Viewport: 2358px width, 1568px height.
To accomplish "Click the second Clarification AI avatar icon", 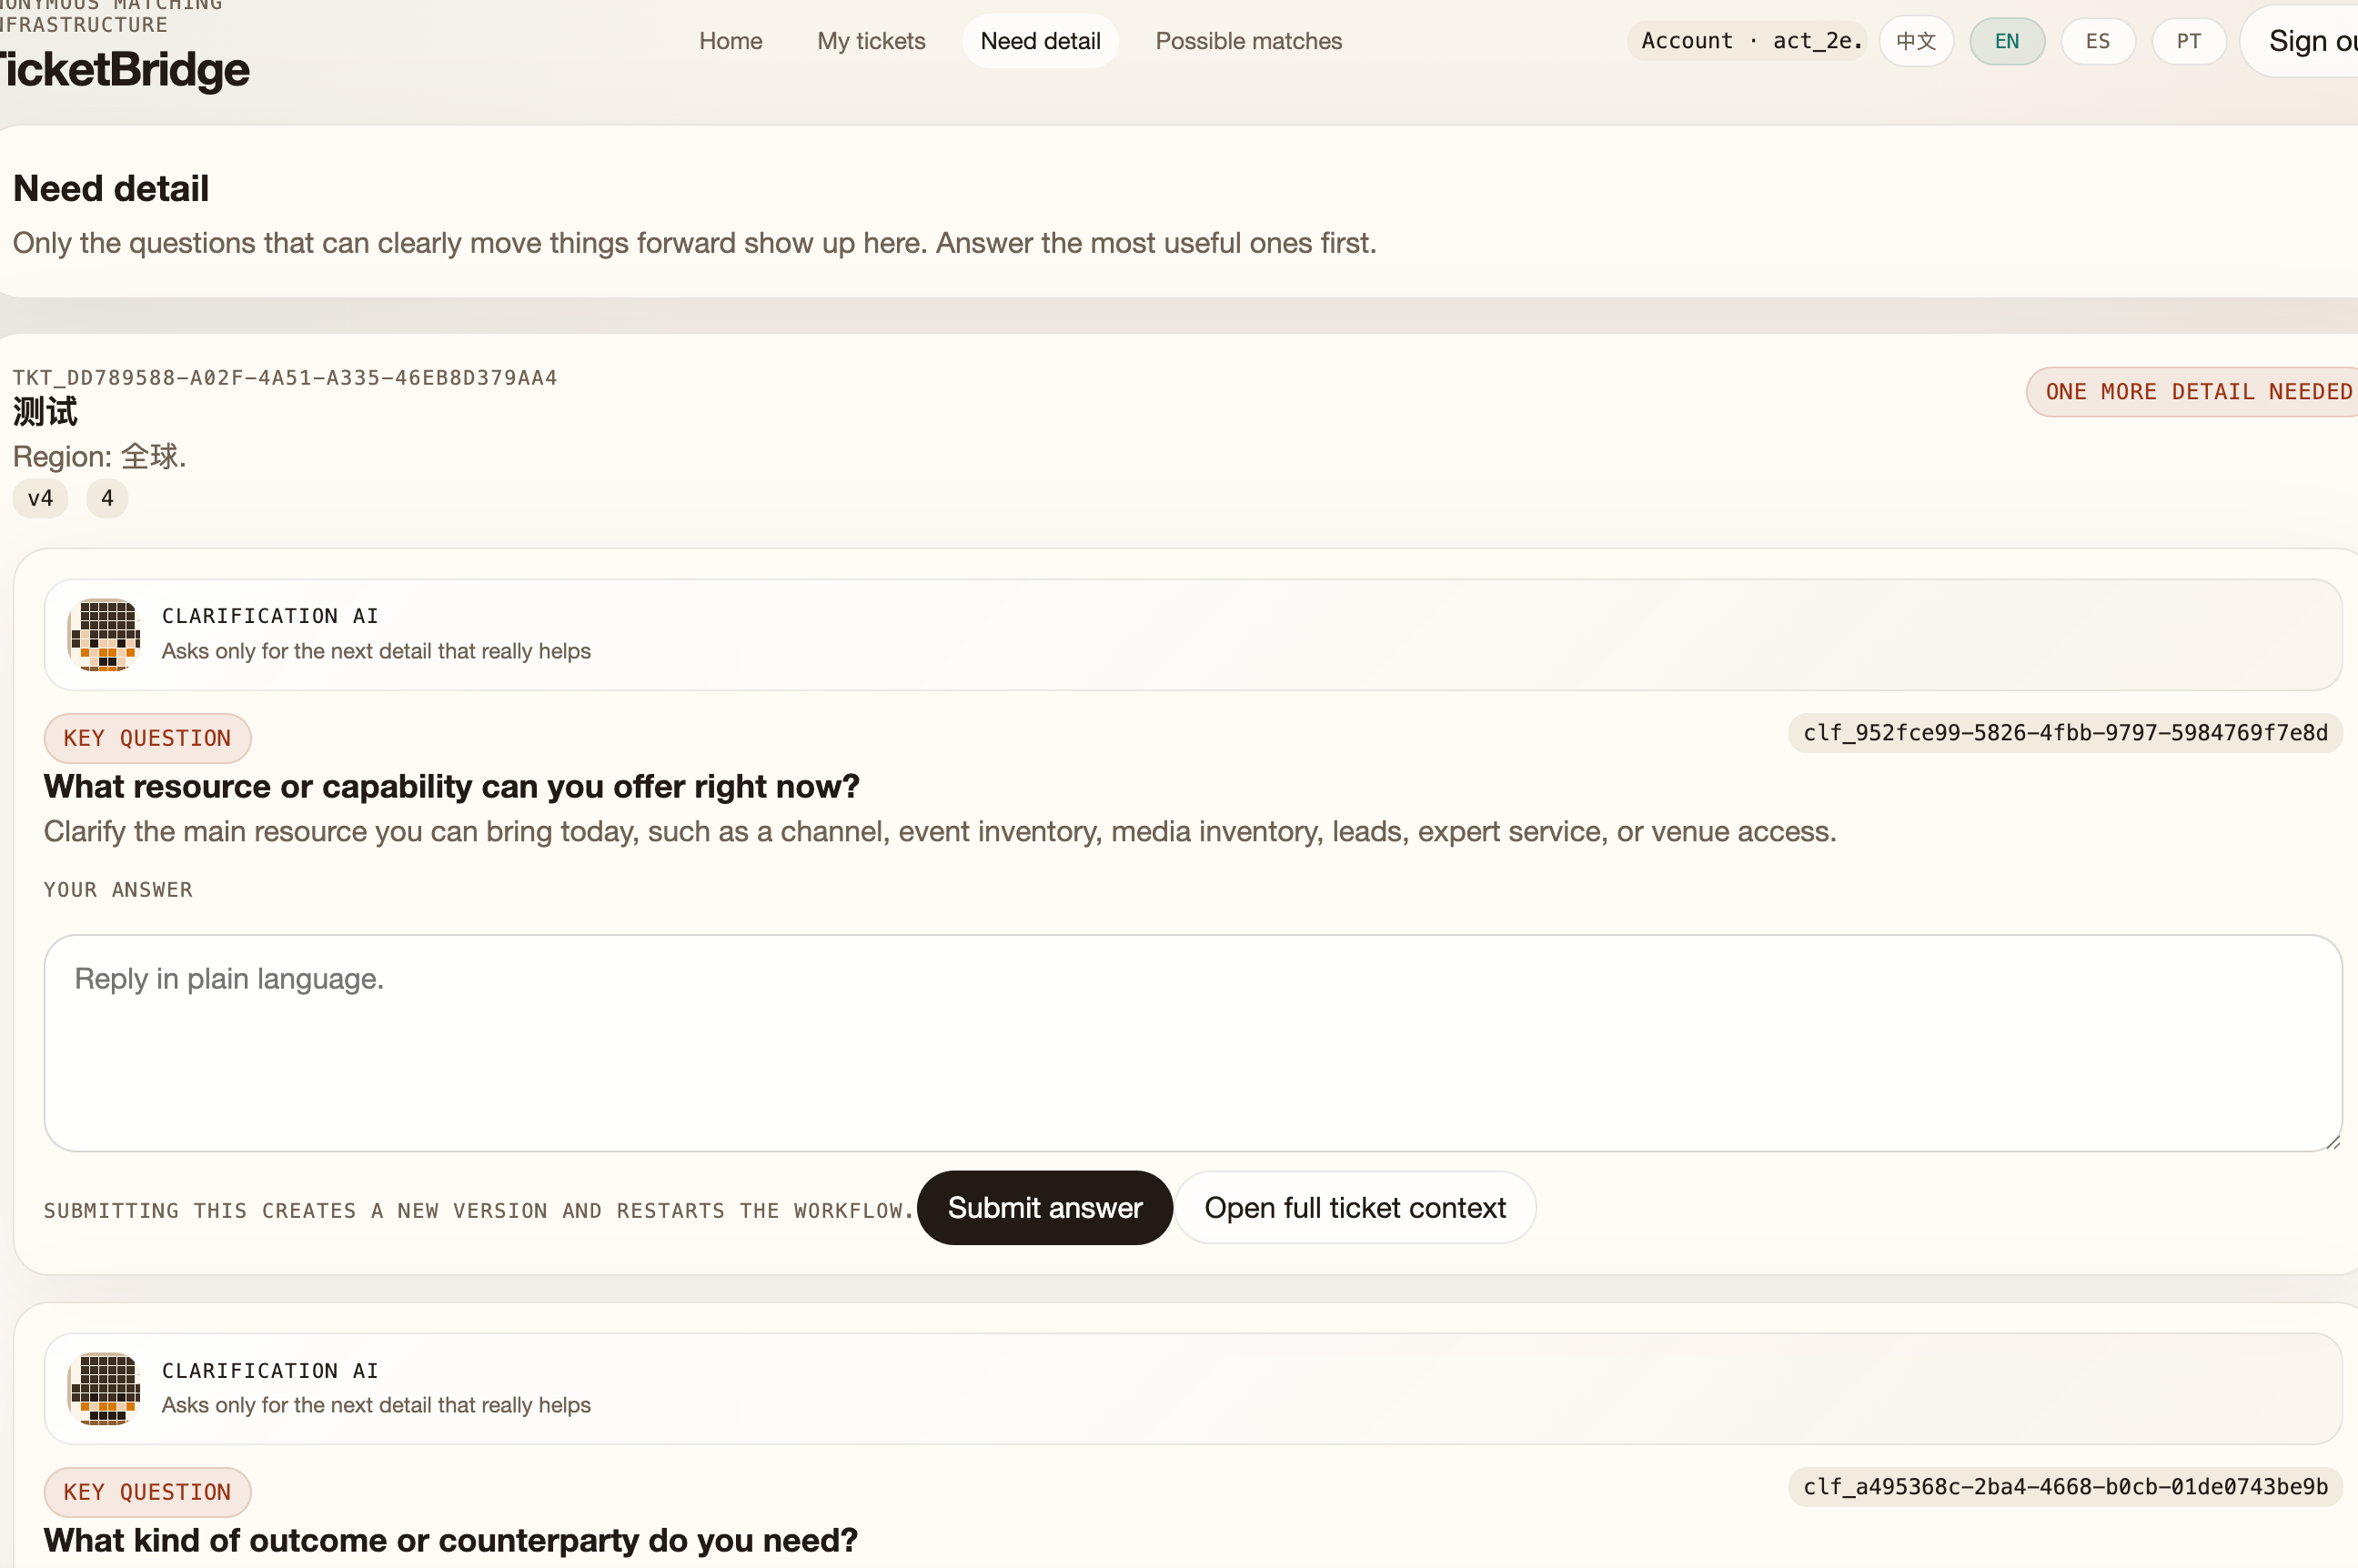I will 104,1388.
